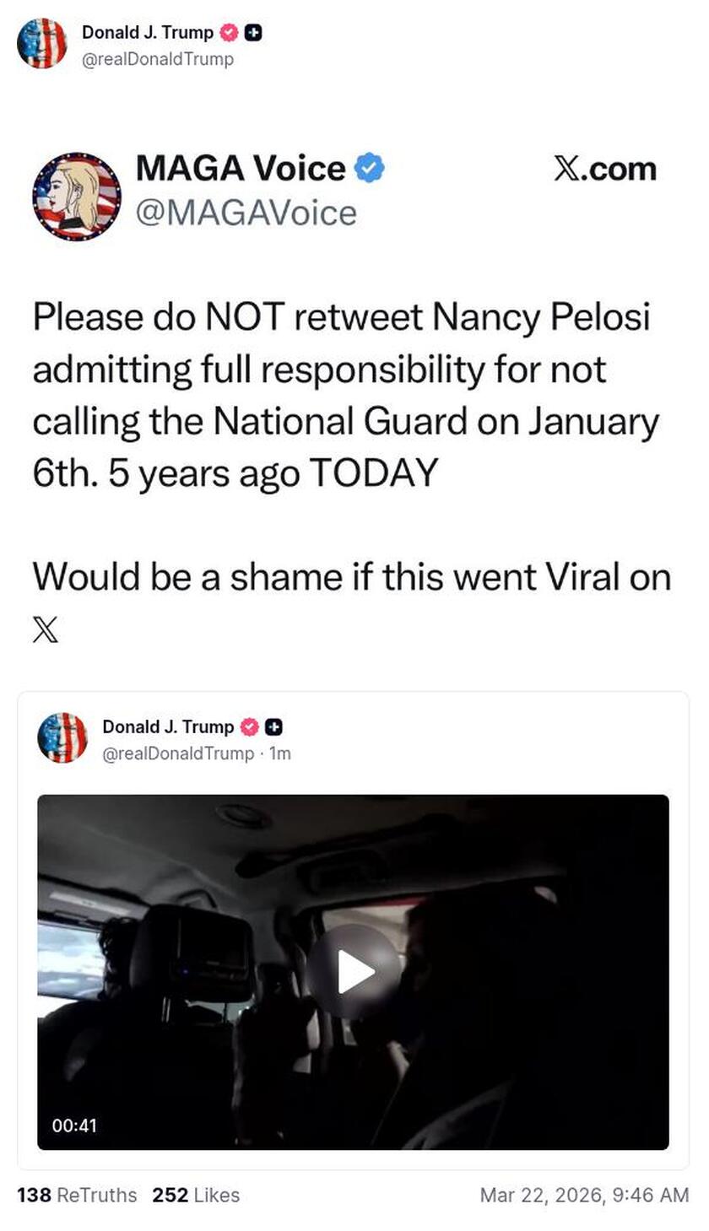Click Donald J. Trump's profile avatar
This screenshot has height=1231, width=709.
42,45
